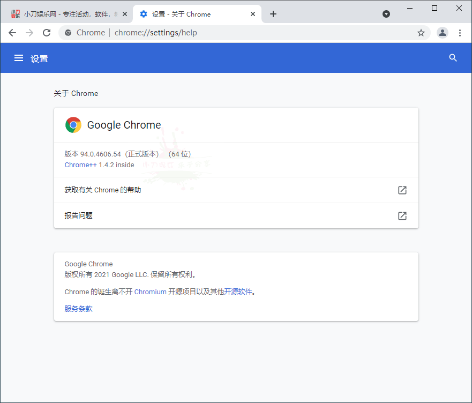Maximize the Chrome window
The width and height of the screenshot is (472, 403).
(x=434, y=8)
